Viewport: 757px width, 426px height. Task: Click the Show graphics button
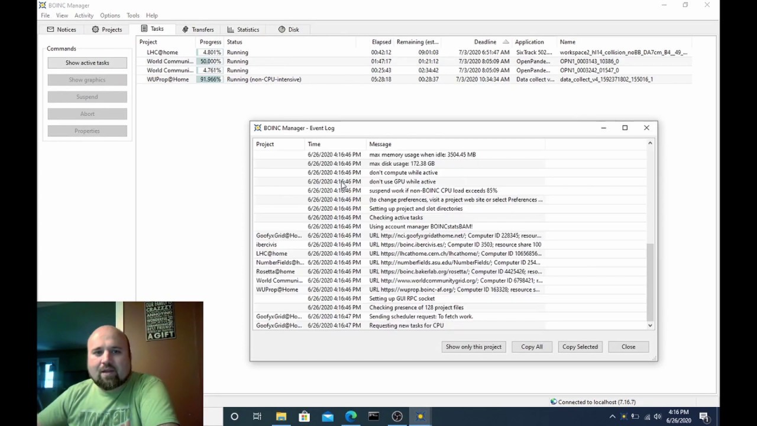(x=87, y=80)
